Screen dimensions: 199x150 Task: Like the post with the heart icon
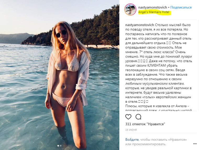pyautogui.click(x=128, y=117)
